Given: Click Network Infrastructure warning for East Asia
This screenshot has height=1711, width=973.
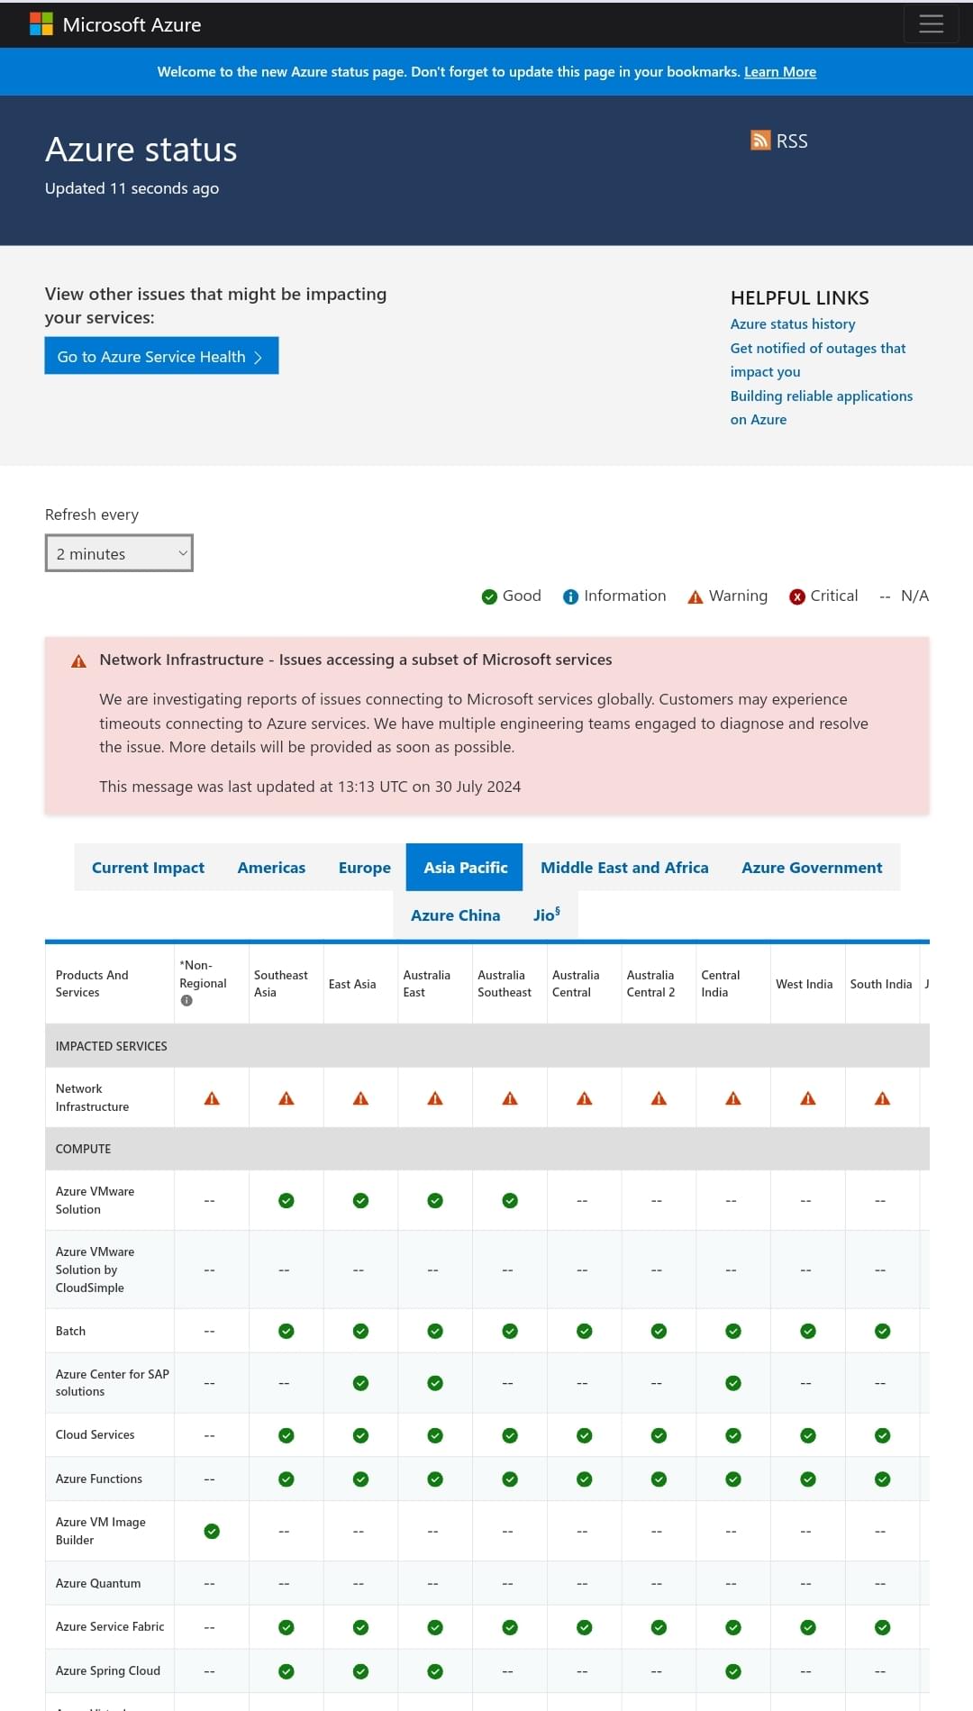Looking at the screenshot, I should (361, 1098).
